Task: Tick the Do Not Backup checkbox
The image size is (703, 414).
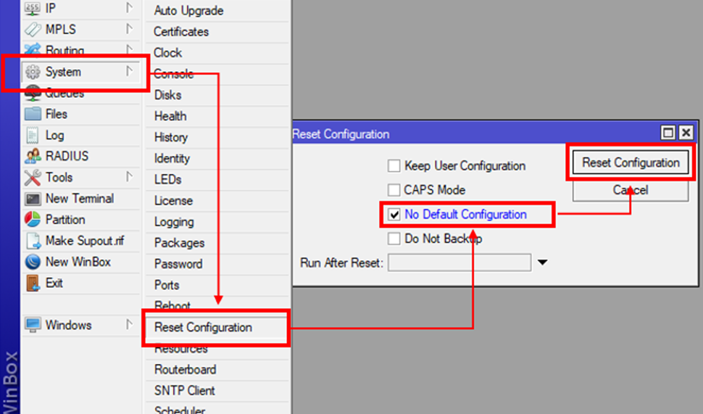Action: pos(394,239)
